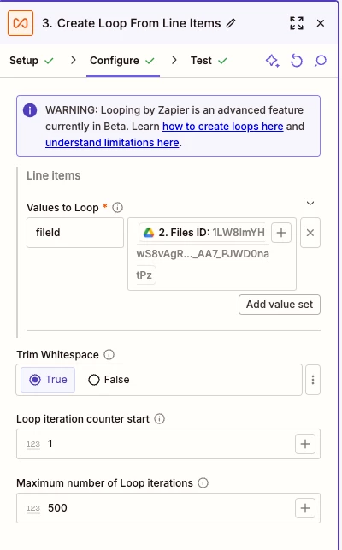Remove the fileId value row
Screen dimensions: 342x550
pos(310,233)
